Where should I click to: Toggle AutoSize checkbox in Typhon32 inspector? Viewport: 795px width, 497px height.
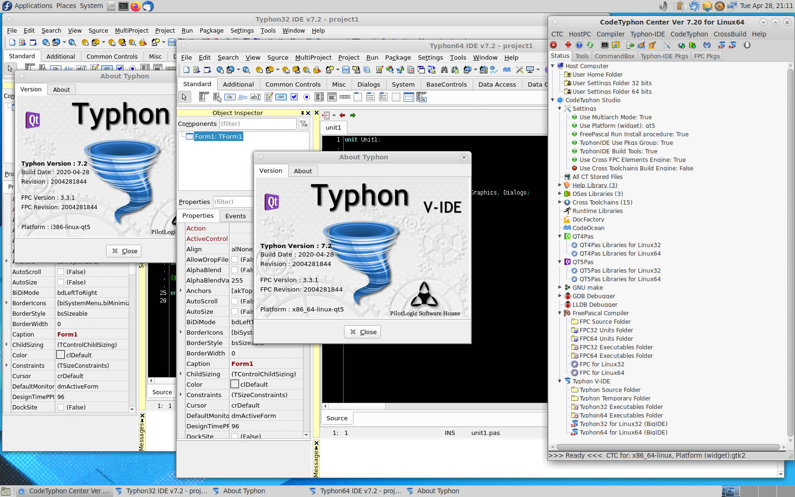61,282
